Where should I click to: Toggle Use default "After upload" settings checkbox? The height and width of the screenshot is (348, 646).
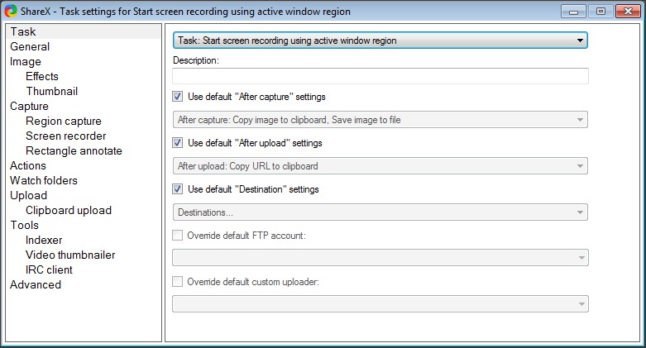(x=178, y=143)
